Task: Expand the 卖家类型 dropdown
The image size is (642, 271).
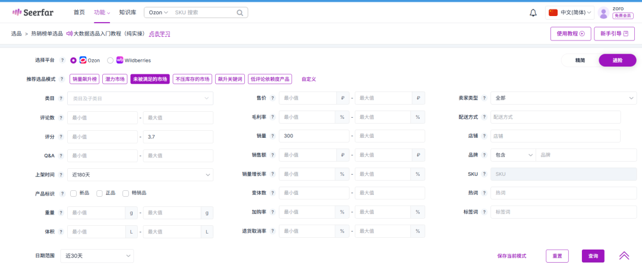Action: (563, 98)
